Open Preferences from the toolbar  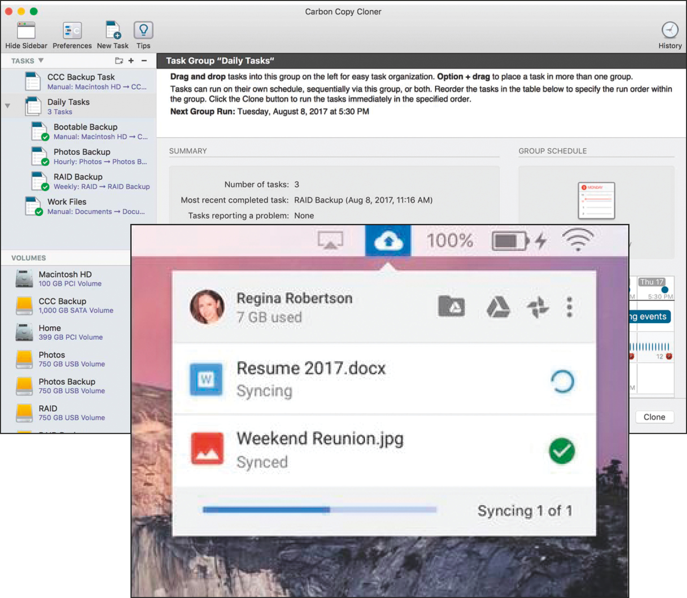72,31
